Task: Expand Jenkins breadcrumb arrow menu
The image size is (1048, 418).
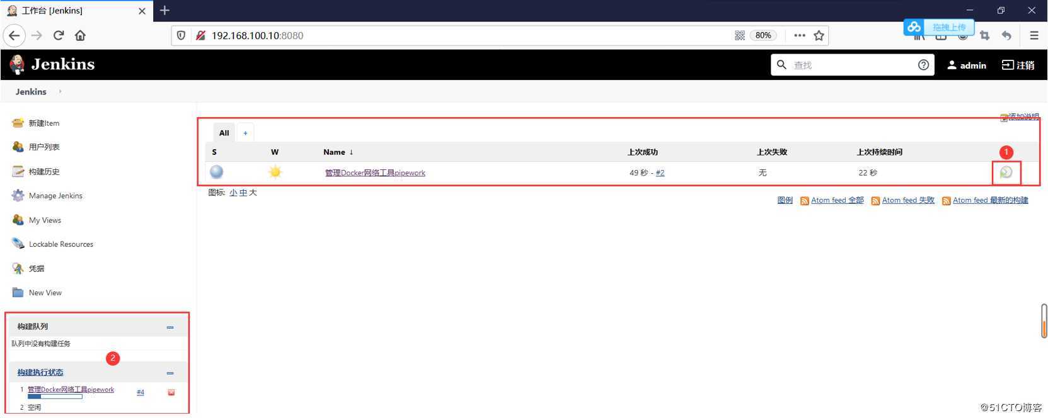Action: click(x=60, y=91)
